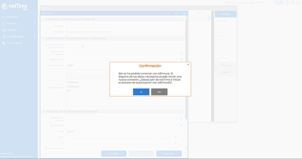This screenshot has height=159, width=302.
Task: Go to Listados in the sidebar
Action: pyautogui.click(x=12, y=30)
